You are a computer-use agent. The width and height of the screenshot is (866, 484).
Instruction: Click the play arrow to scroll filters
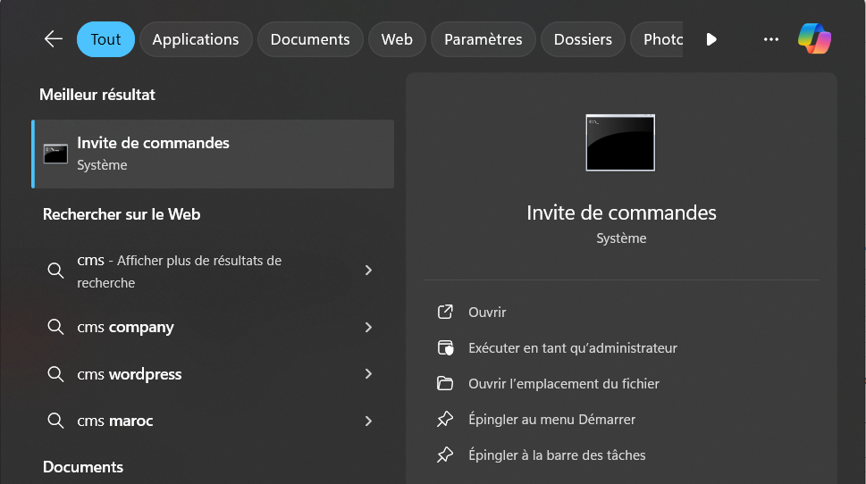pos(711,39)
